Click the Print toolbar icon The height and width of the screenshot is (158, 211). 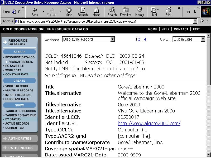(169, 10)
